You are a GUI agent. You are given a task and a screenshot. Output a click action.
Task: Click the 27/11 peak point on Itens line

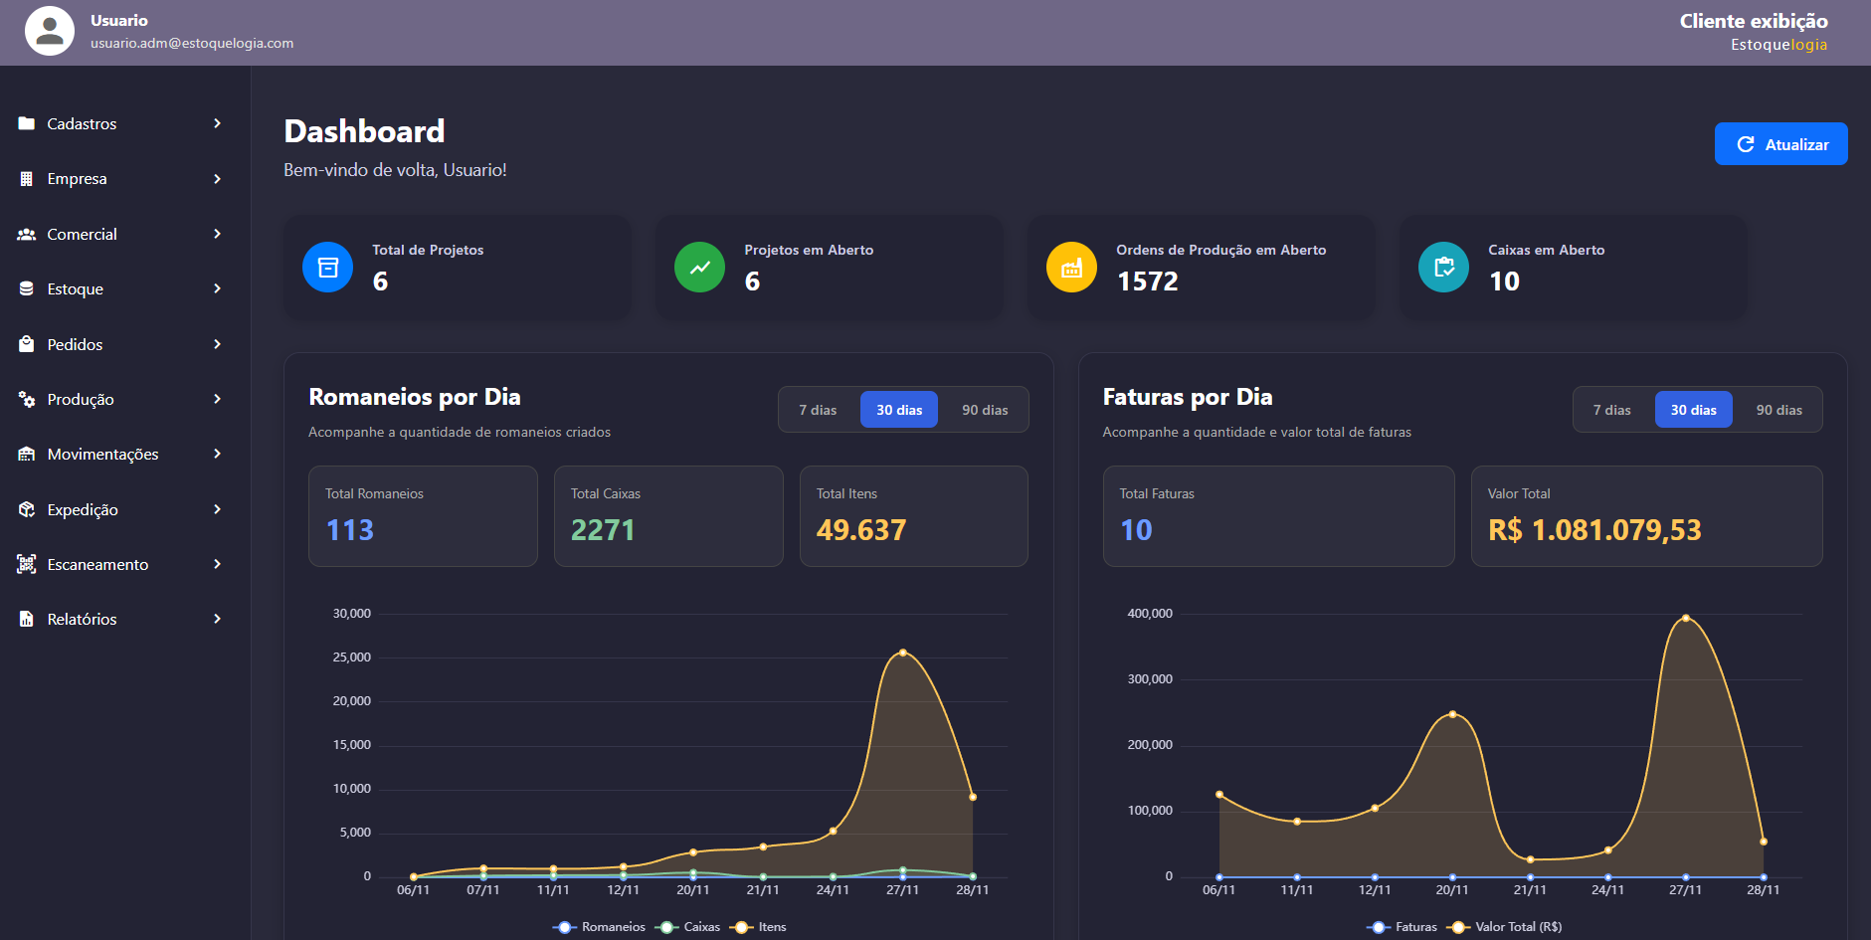click(x=902, y=653)
